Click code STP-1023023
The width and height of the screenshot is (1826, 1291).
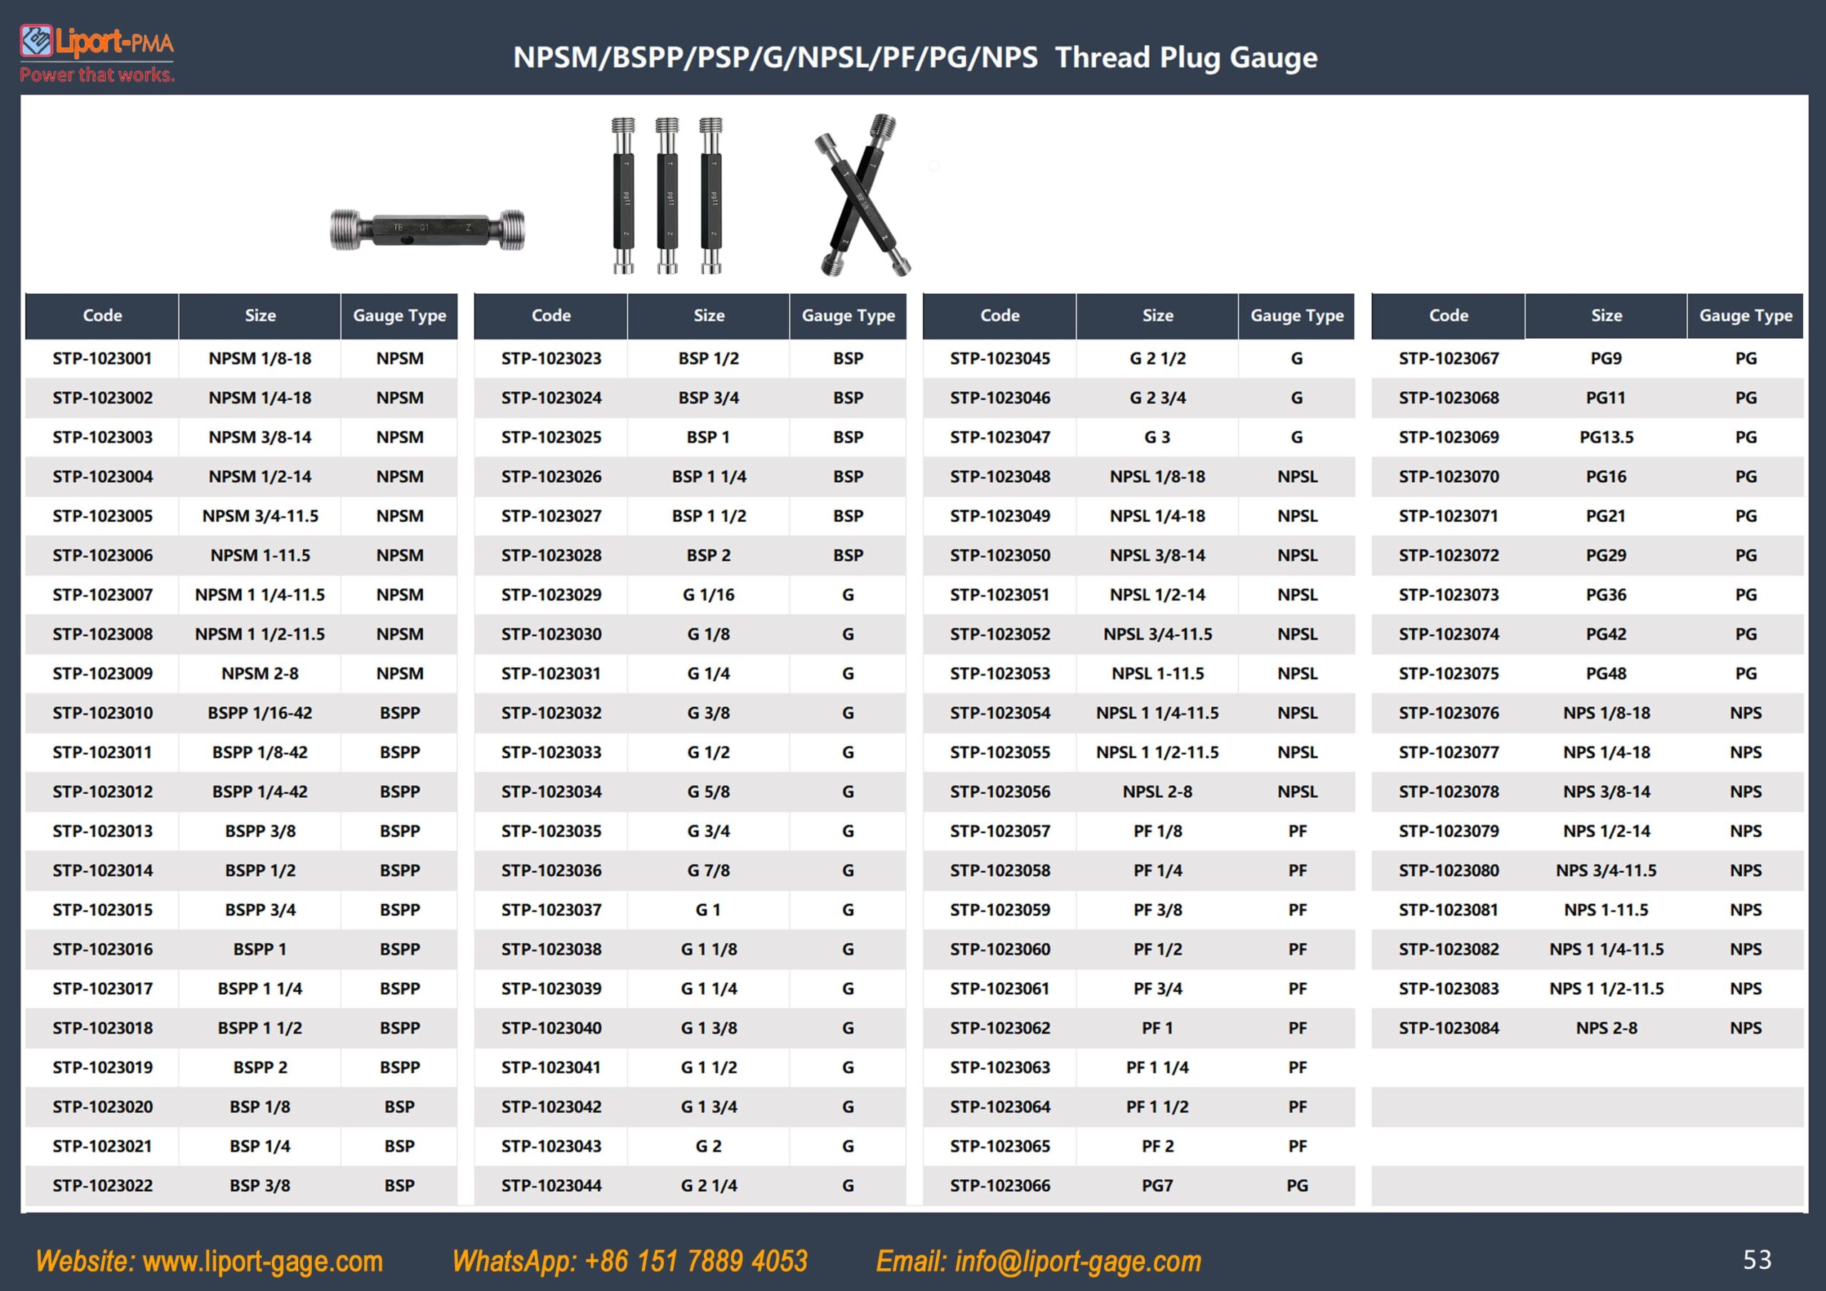pos(551,359)
